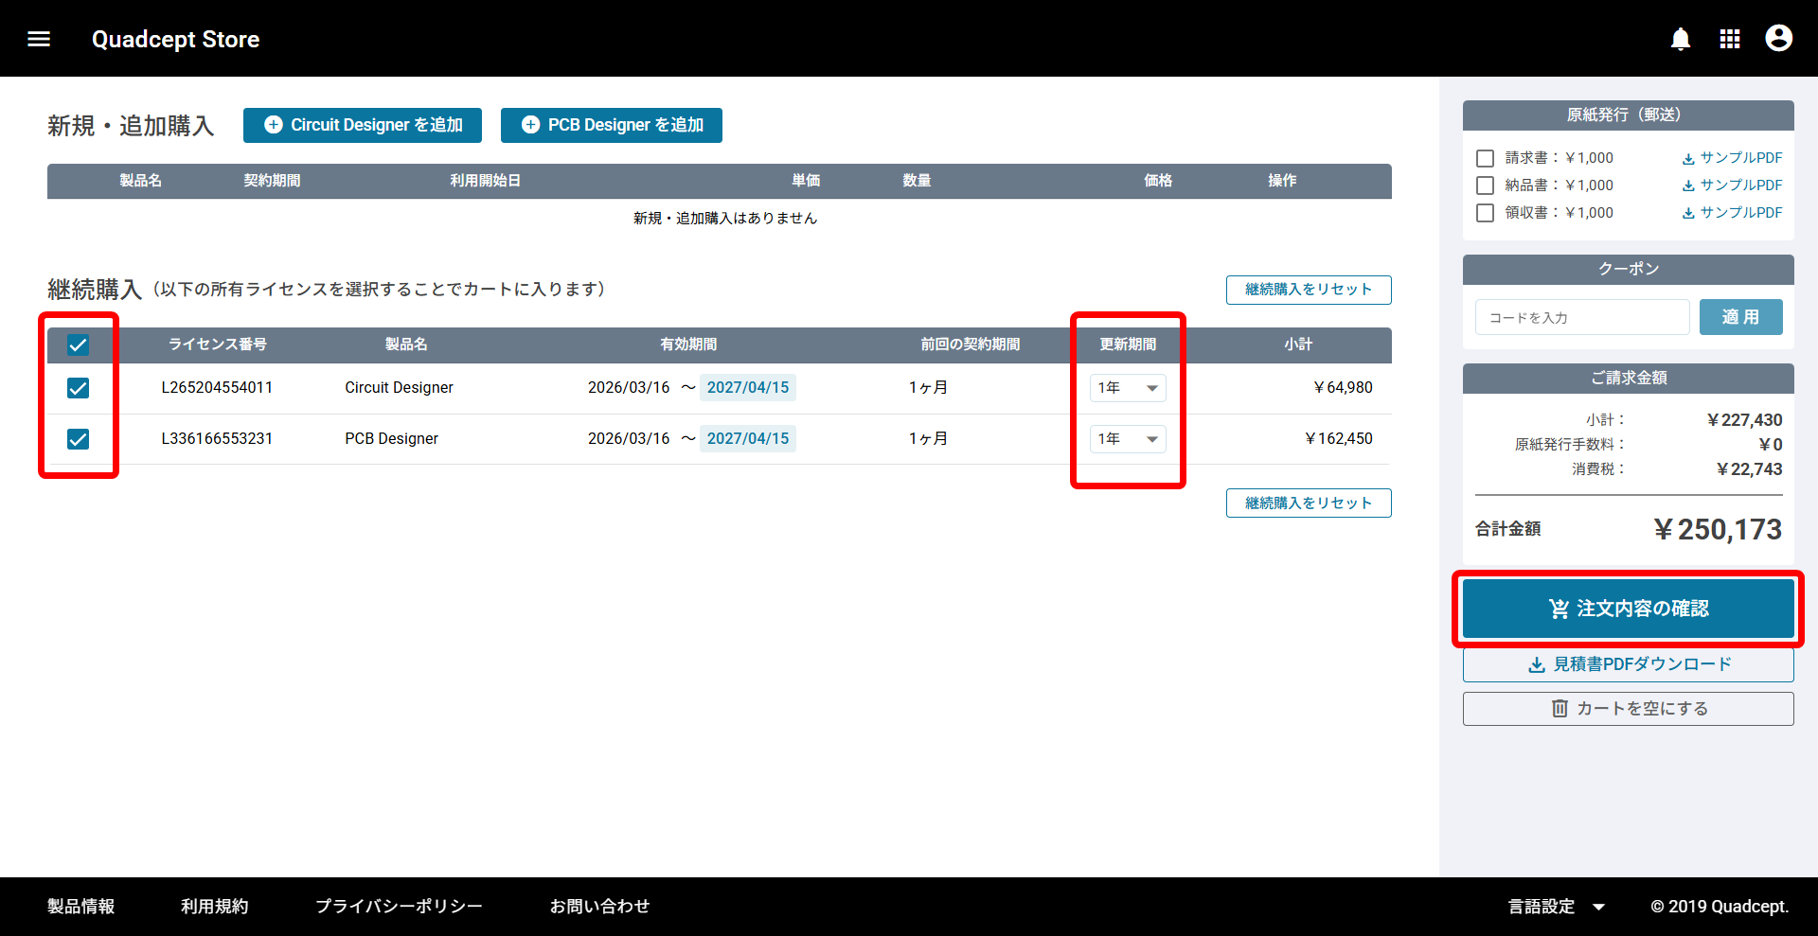Image resolution: width=1818 pixels, height=936 pixels.
Task: Download the 請求書 sample PDF
Action: coord(1732,158)
